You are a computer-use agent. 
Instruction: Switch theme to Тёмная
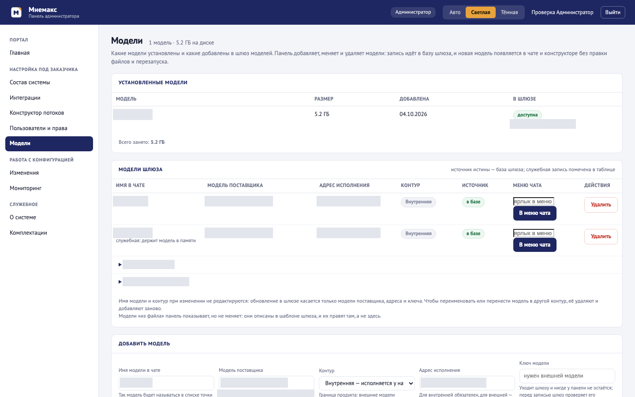click(x=509, y=12)
